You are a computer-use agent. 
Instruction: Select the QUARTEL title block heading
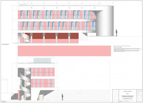coord(128,91)
